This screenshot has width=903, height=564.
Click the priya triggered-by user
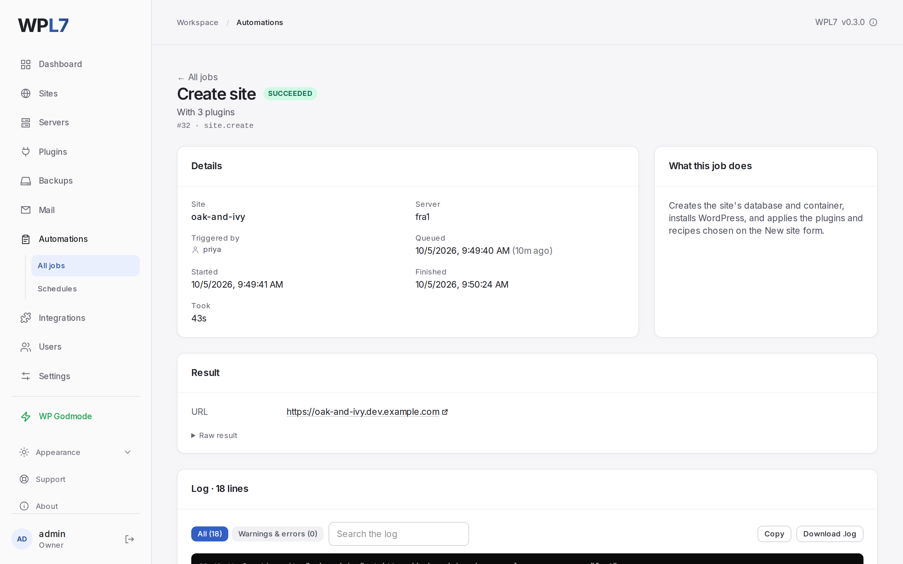click(206, 249)
